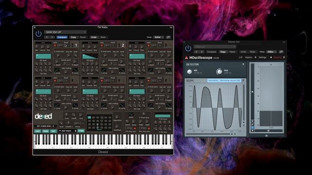Click MOscilloscope L+R channel mode
Image resolution: width=312 pixels, height=175 pixels.
coord(240,57)
